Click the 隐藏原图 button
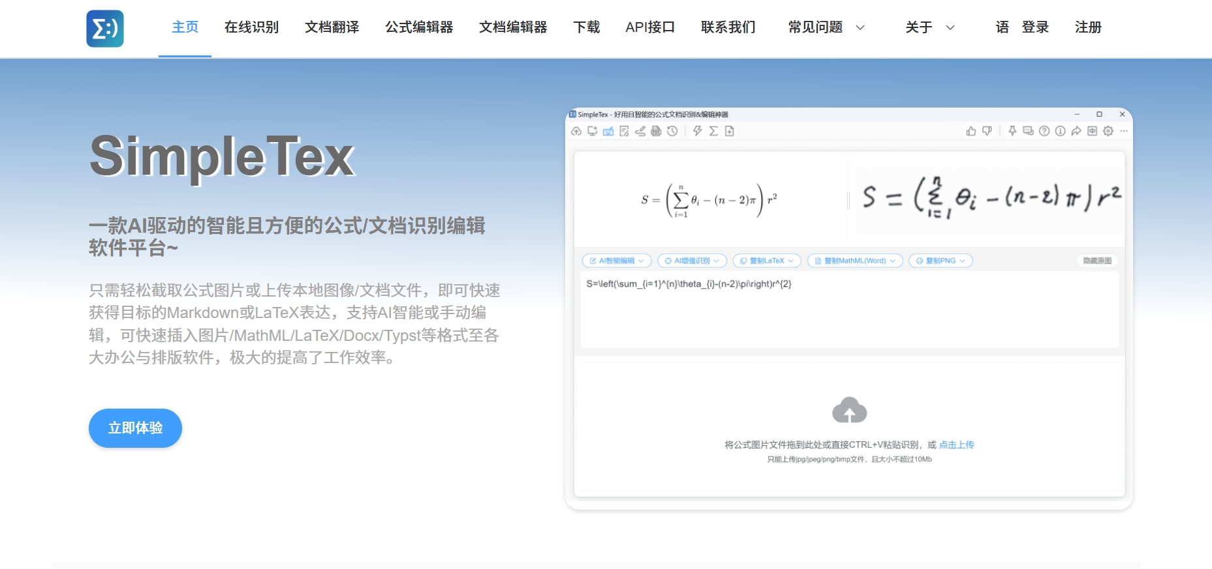Viewport: 1212px width, 569px height. [x=1097, y=261]
